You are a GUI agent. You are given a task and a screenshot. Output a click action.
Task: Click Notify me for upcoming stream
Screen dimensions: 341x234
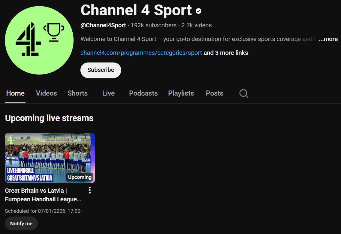pyautogui.click(x=21, y=224)
